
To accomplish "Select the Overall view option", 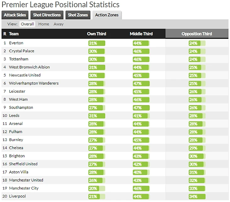I will click(x=27, y=24).
